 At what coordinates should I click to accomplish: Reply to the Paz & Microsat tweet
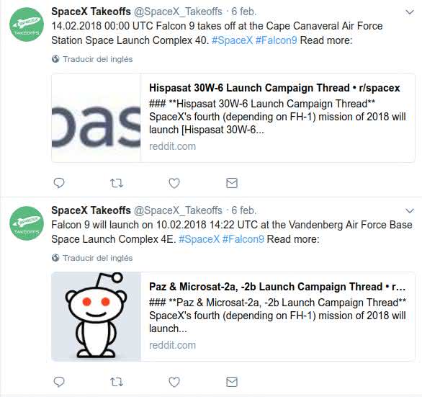click(59, 382)
